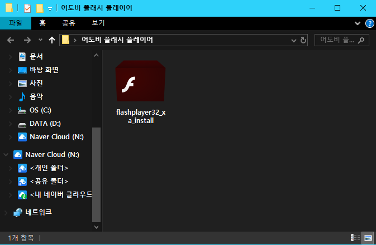
Task: Expand the 음악 tree node
Action: (10, 97)
